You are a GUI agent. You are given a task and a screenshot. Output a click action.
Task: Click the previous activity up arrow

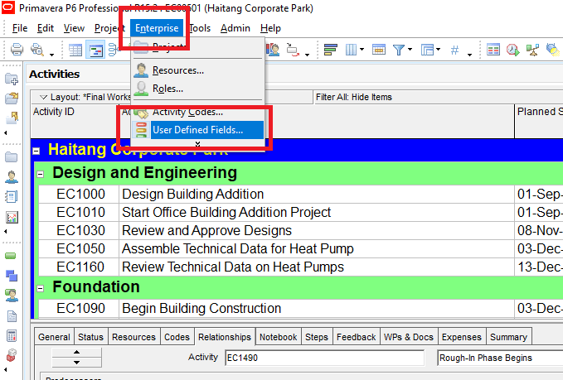click(76, 352)
